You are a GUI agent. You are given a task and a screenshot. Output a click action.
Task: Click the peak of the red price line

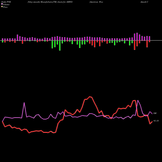[90, 97]
